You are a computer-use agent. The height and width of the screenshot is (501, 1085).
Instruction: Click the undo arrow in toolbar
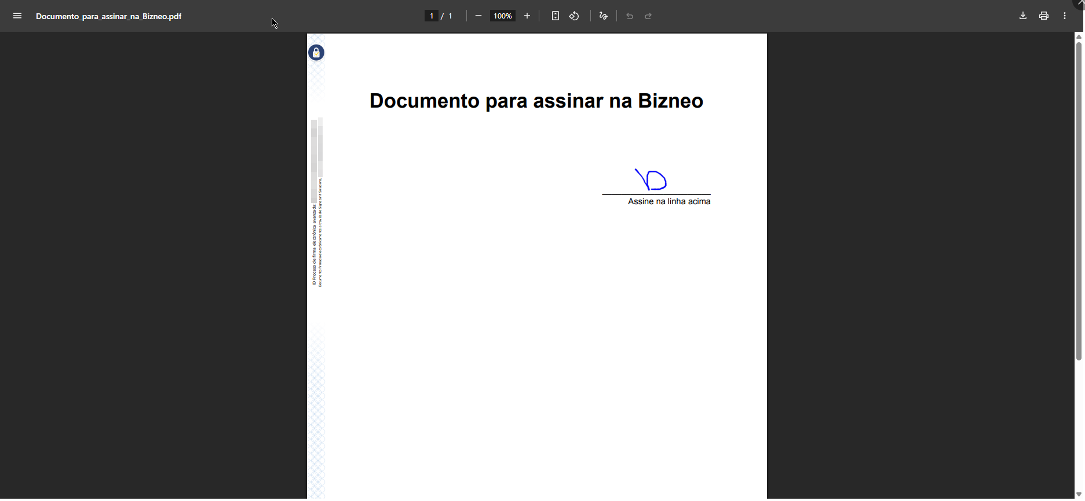coord(630,16)
